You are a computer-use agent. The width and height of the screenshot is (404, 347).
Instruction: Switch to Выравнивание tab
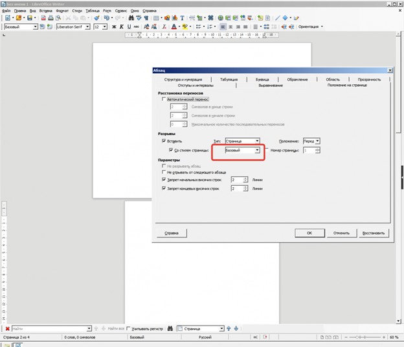pos(271,85)
